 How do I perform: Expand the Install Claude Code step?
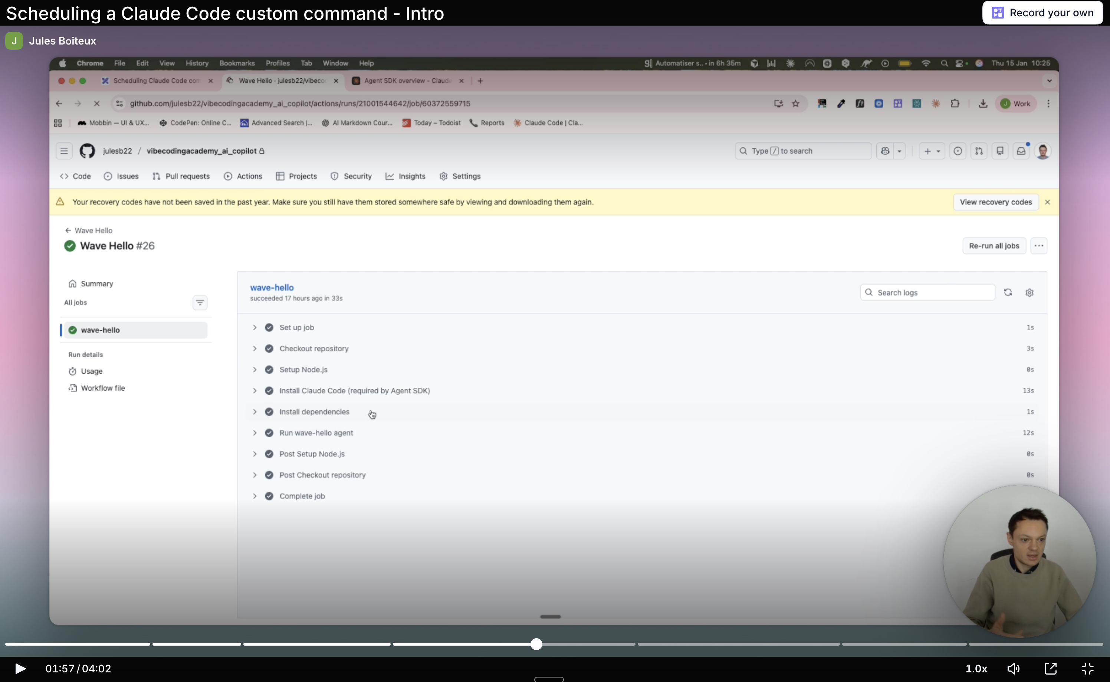coord(255,391)
